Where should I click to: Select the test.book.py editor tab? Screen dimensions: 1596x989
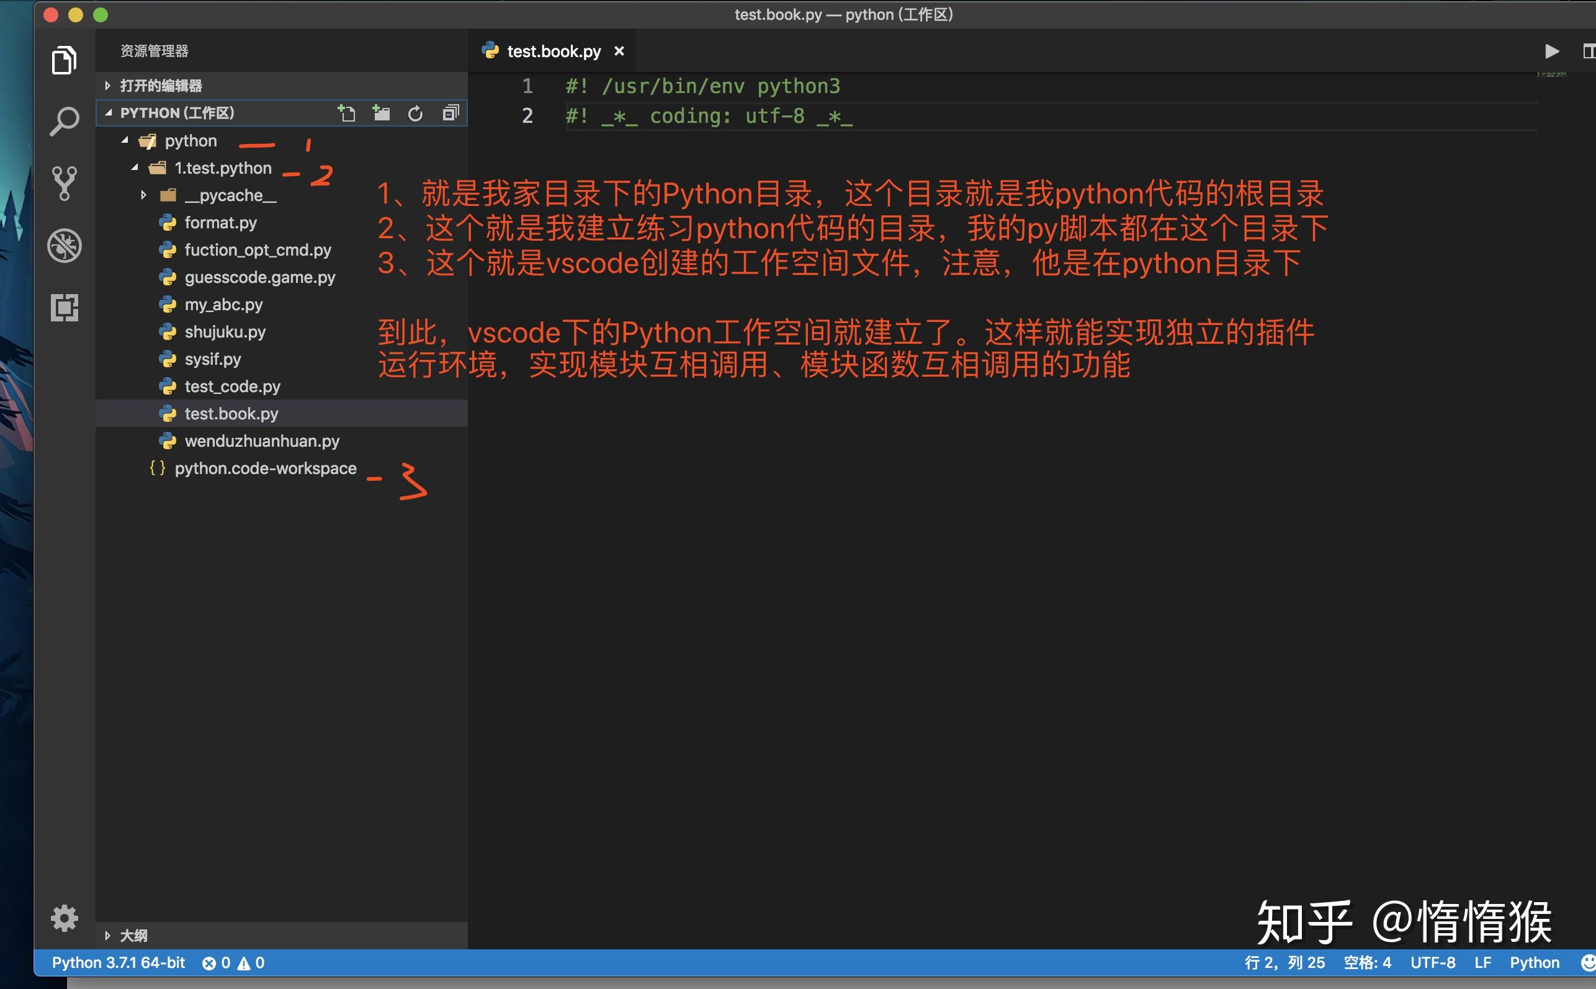[x=553, y=51]
